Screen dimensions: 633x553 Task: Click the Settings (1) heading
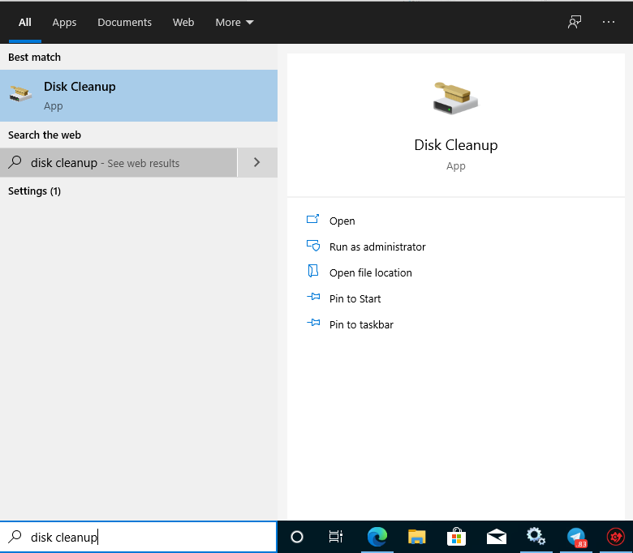[34, 191]
